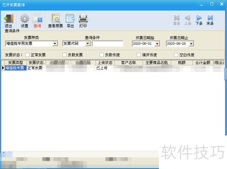227x169 pixels.
Task: Open 查看原票 view original invoice icon
Action: point(55,19)
